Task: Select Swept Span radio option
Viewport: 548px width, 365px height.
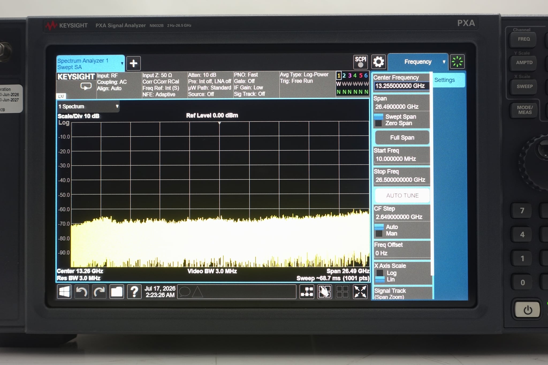Action: tap(395, 117)
